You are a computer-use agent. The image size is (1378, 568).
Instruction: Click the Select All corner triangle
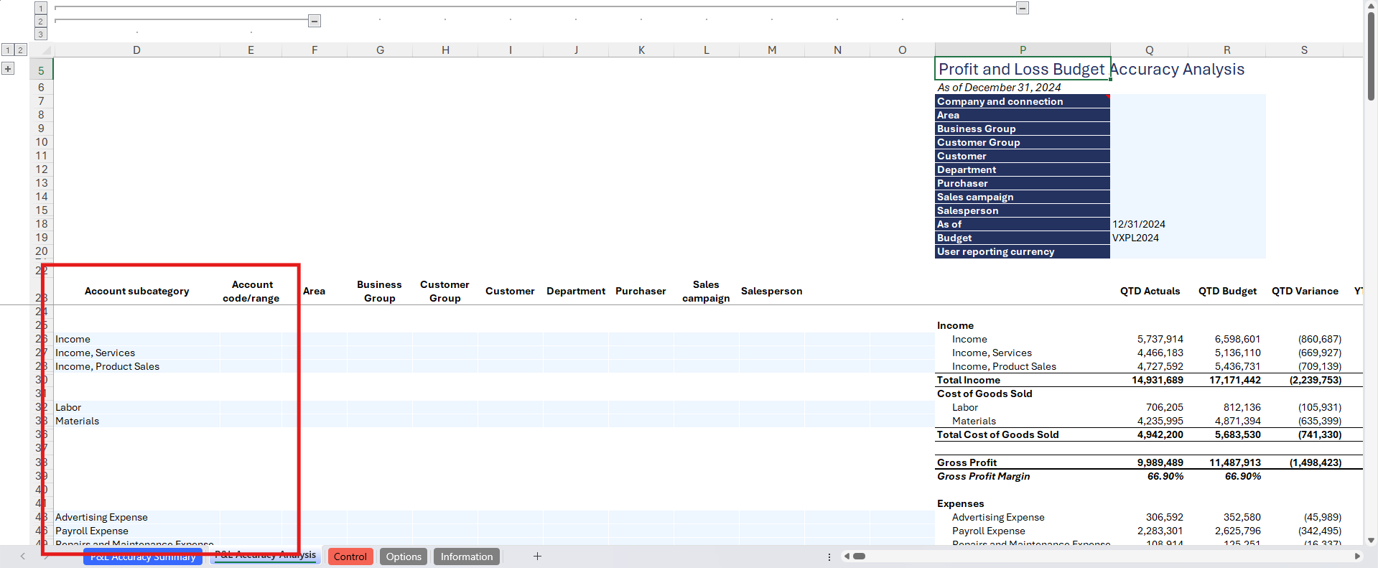[45, 50]
